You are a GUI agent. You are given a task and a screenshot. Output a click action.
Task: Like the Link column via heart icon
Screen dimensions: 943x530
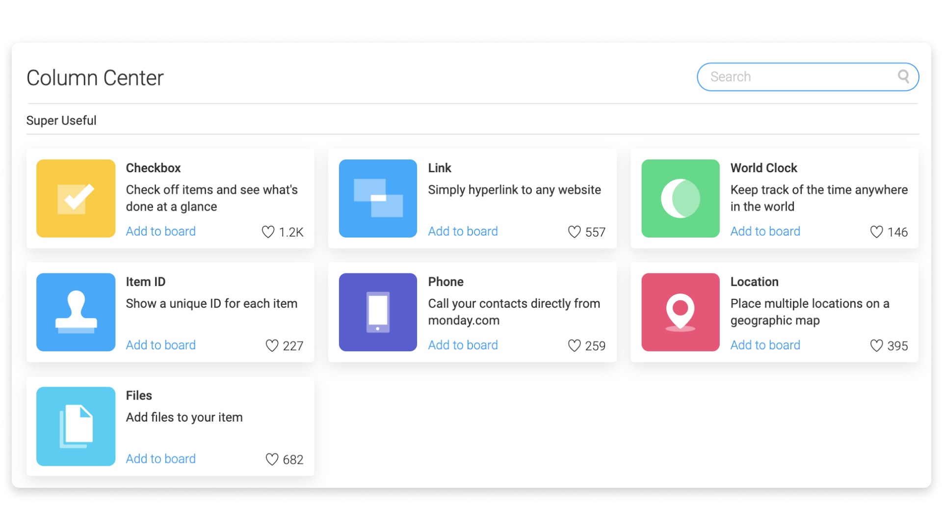pyautogui.click(x=574, y=232)
